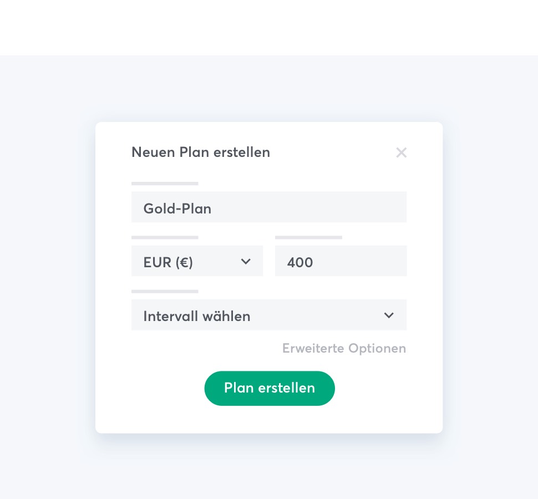Click the chevron icon beside EUR (€)
Image resolution: width=538 pixels, height=499 pixels.
click(246, 261)
